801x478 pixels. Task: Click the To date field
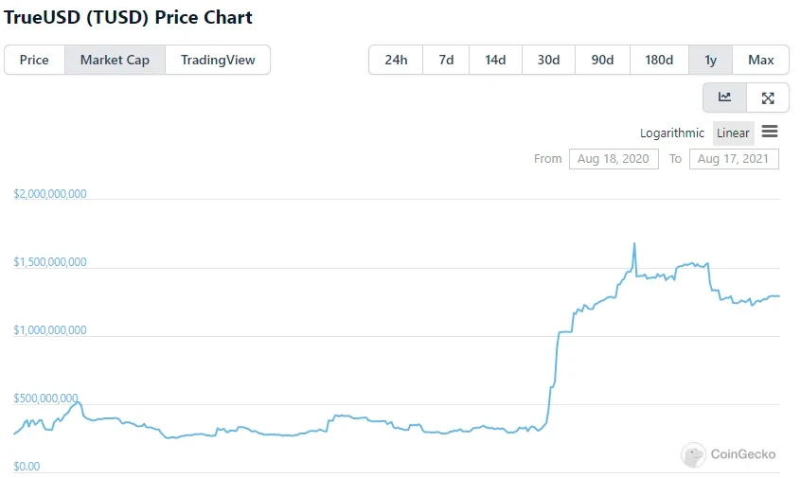(x=734, y=158)
